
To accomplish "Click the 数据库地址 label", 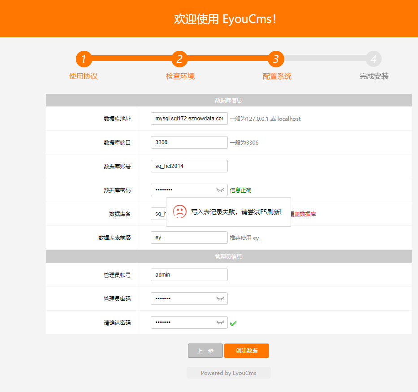I will pos(118,119).
